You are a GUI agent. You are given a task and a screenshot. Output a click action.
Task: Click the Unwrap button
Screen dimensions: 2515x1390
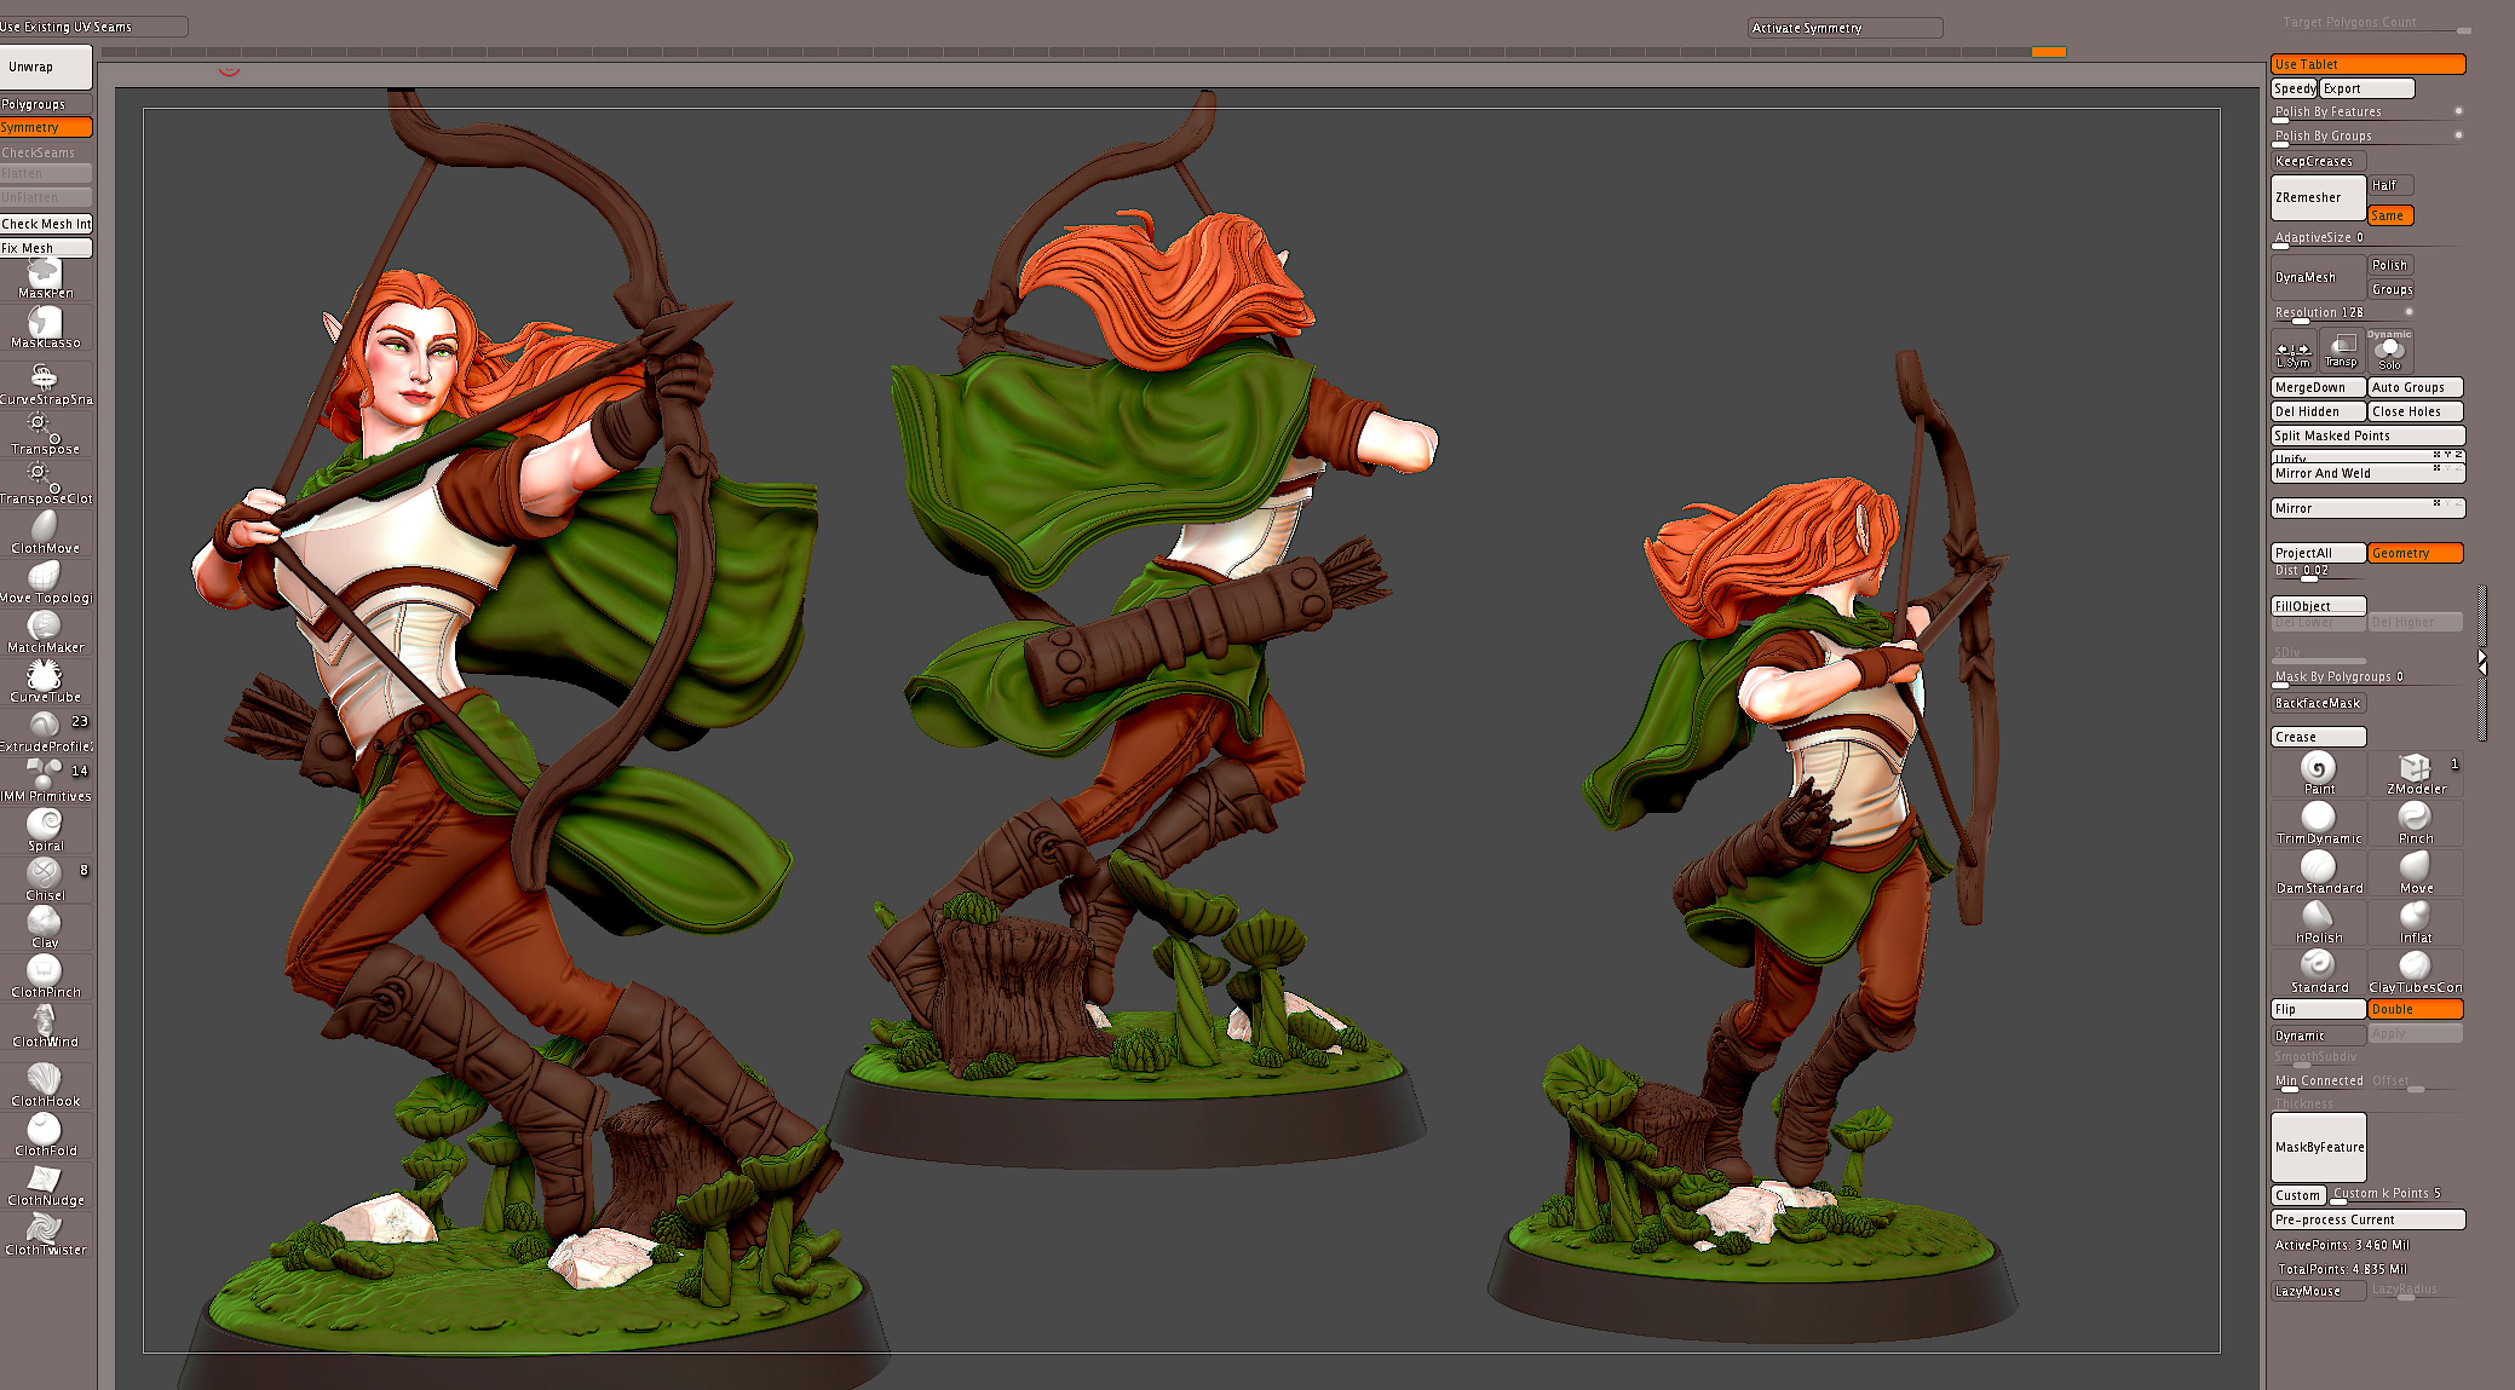coord(45,67)
